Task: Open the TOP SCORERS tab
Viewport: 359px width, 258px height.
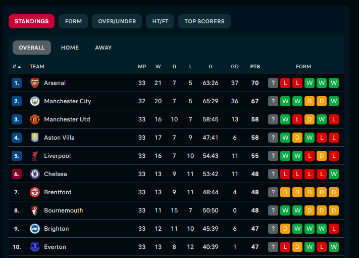Action: (204, 21)
